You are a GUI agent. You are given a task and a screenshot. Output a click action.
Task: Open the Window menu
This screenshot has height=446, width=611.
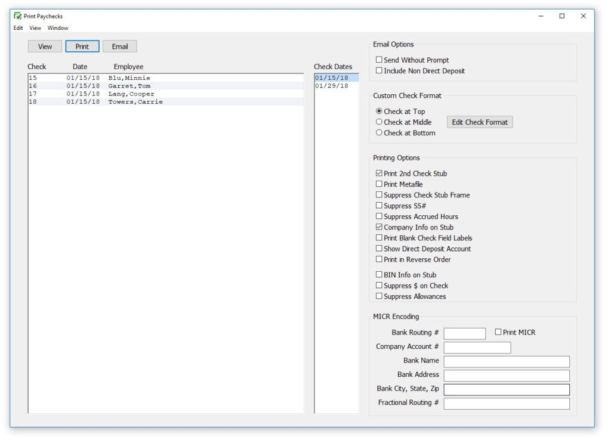(57, 28)
